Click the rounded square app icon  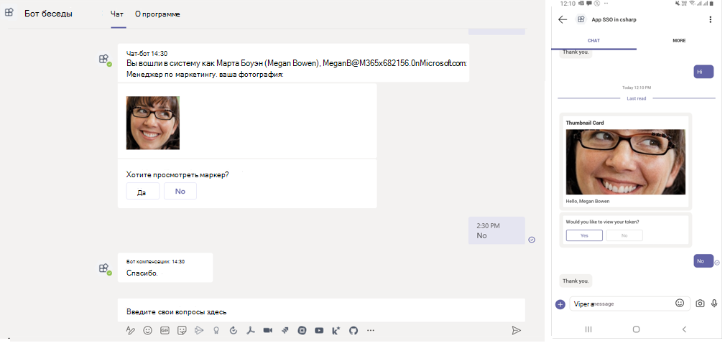[302, 331]
